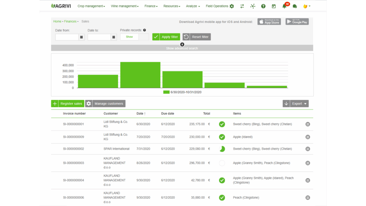Open the Finance menu
Image resolution: width=366 pixels, height=206 pixels.
click(151, 6)
